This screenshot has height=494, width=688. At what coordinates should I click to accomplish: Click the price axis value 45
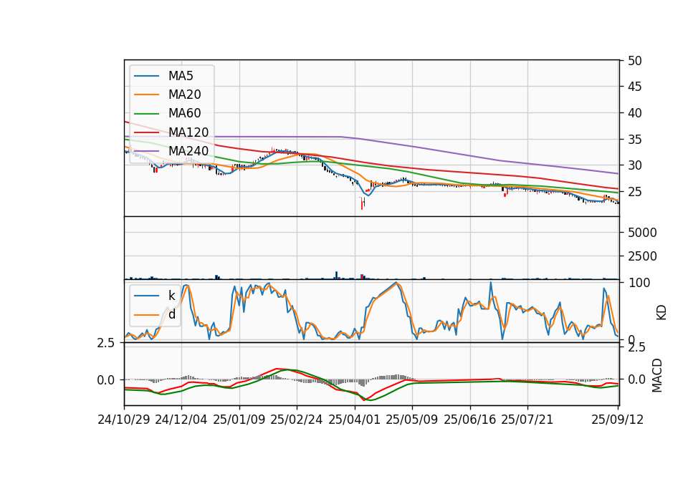[x=635, y=87]
